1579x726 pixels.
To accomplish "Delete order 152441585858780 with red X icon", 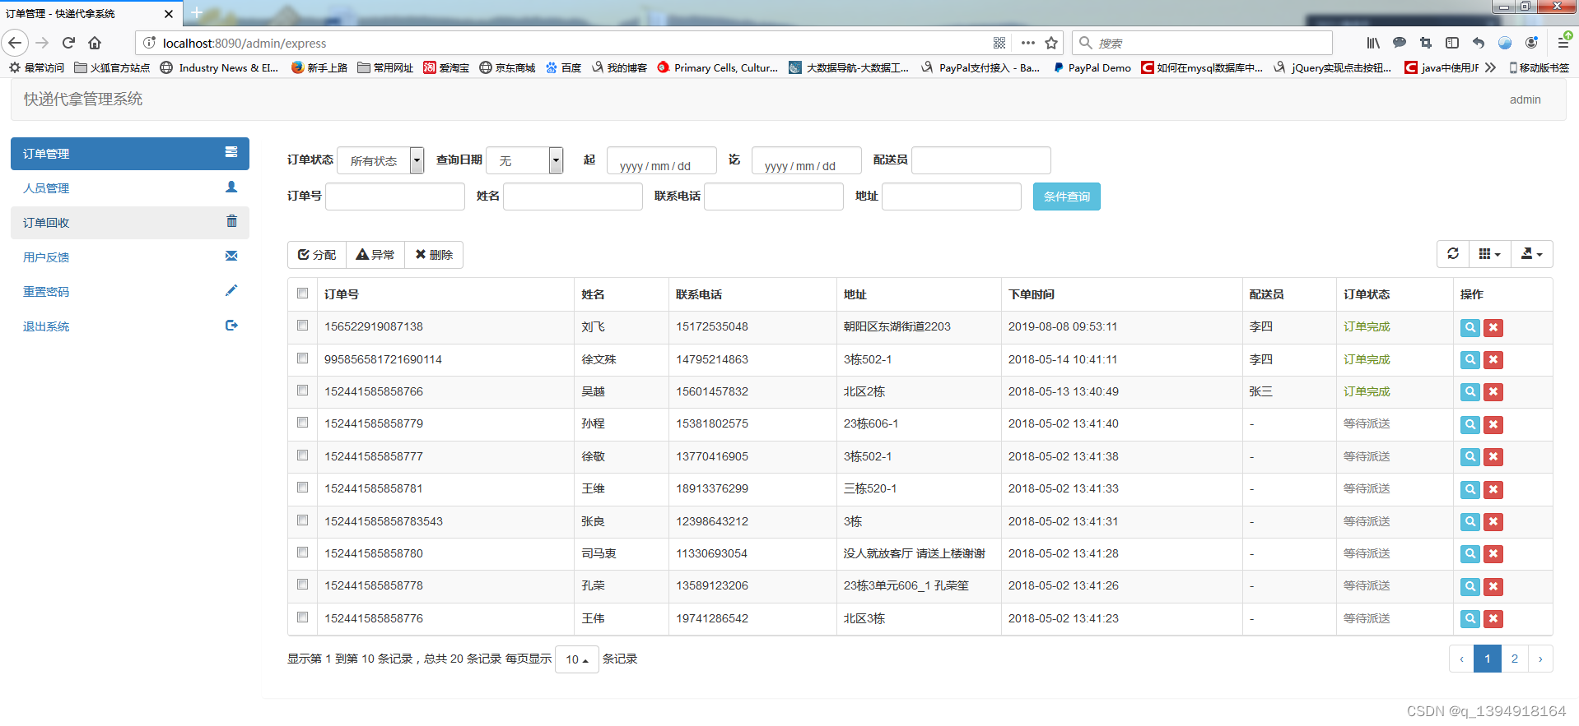I will [1493, 554].
